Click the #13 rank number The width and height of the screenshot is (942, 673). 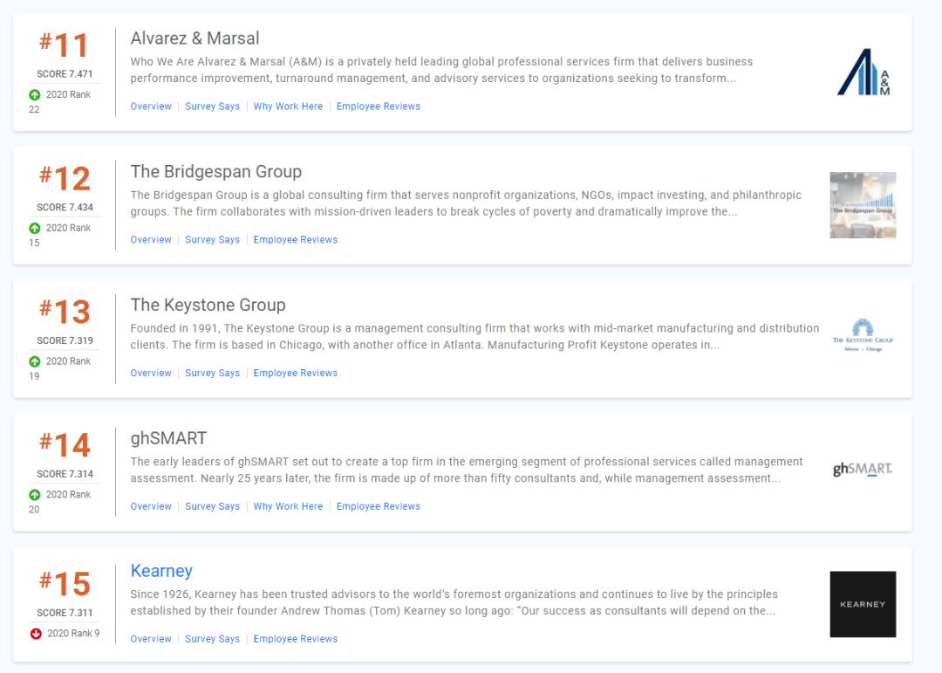click(x=65, y=312)
